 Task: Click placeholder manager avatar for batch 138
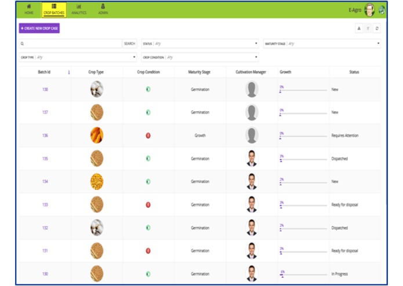252,89
